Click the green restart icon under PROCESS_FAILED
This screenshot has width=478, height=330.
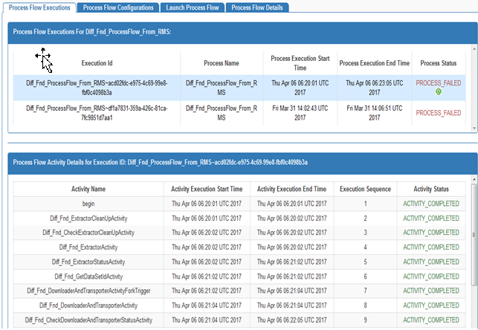(x=439, y=91)
